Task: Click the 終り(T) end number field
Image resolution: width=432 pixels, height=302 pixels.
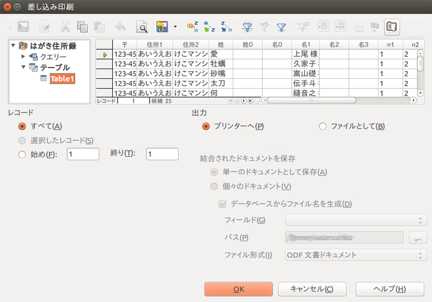Action: [x=163, y=154]
